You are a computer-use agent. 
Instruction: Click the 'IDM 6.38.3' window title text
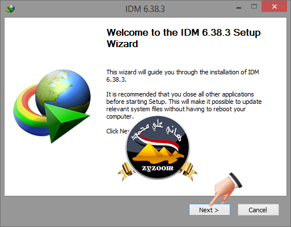coord(145,9)
